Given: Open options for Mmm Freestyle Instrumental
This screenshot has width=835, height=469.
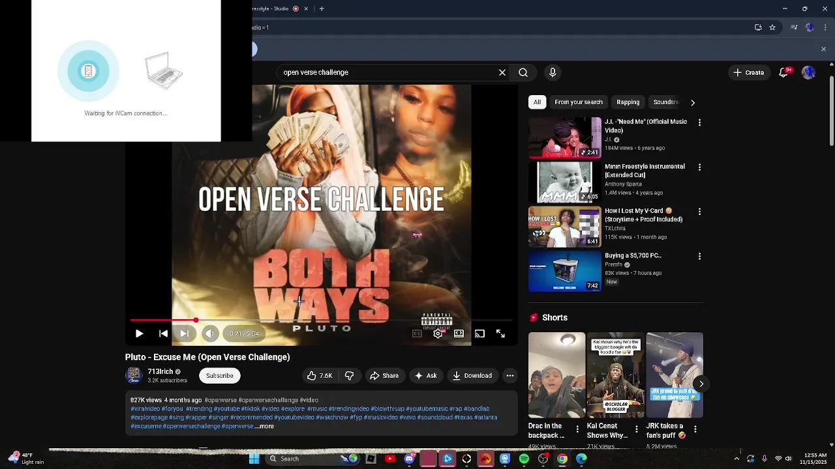Looking at the screenshot, I should click(699, 167).
